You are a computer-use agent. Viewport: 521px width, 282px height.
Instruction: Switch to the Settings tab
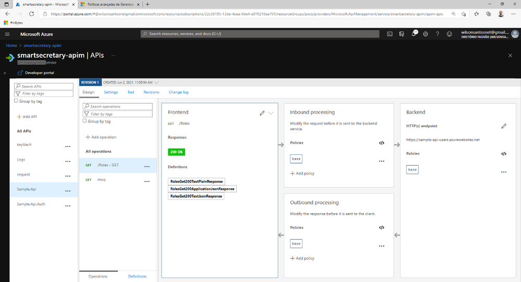click(111, 92)
